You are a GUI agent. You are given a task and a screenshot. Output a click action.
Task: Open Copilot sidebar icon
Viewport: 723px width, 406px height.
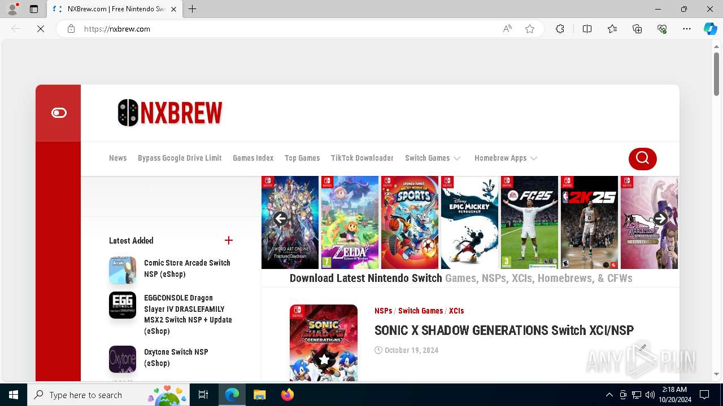710,29
